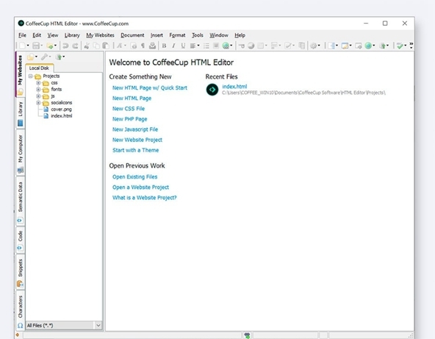Viewport: 435px width, 339px height.
Task: Click the globe link icon in toolbar
Action: pyautogui.click(x=226, y=46)
